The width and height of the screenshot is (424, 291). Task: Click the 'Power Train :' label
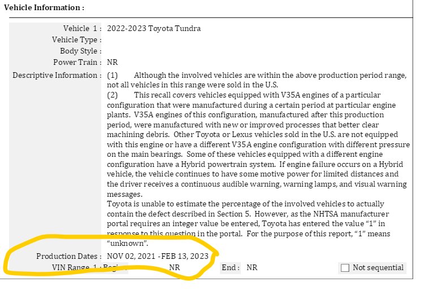(x=77, y=62)
